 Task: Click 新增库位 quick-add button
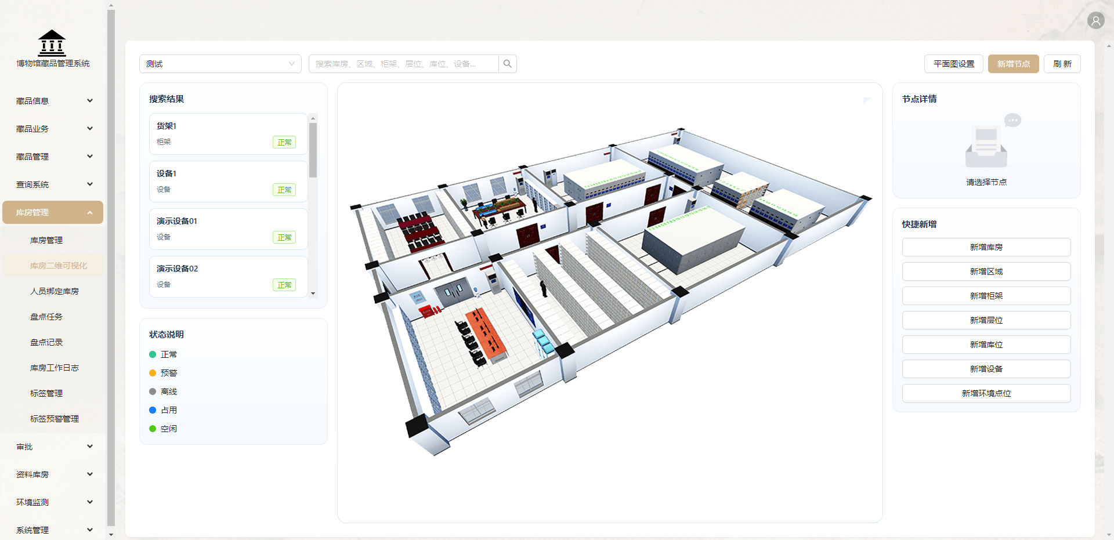coord(986,345)
